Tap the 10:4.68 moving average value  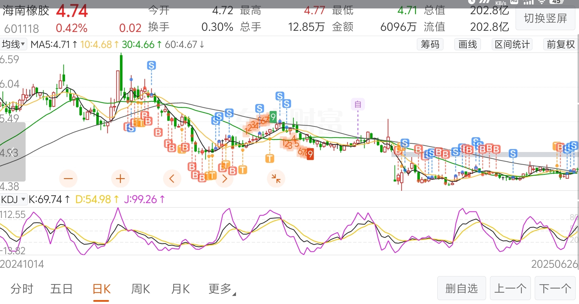99,44
